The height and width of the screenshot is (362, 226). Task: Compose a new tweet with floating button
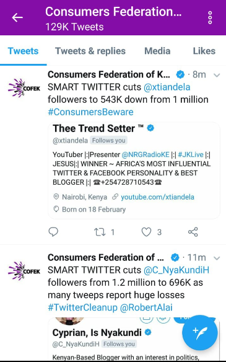[x=200, y=333]
